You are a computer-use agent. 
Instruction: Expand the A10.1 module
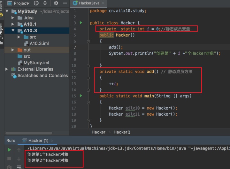click(x=13, y=24)
